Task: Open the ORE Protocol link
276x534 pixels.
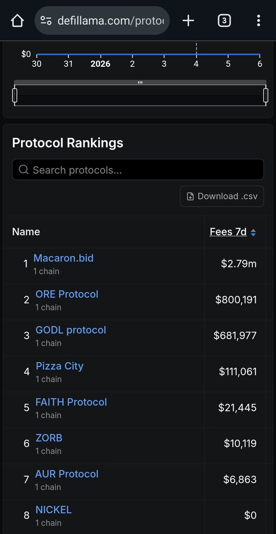Action: coord(67,294)
